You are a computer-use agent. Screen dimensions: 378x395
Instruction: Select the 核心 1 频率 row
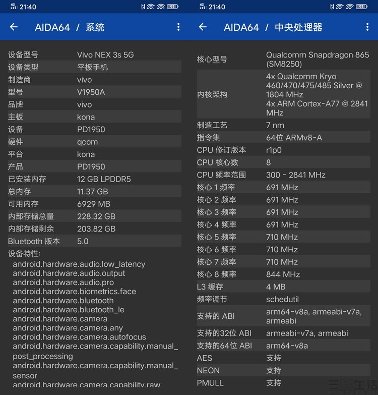283,187
